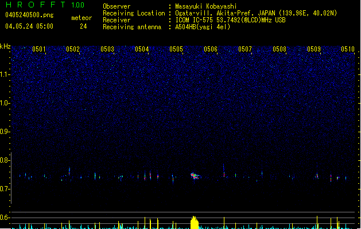Image resolution: width=361 pixels, height=229 pixels.
Task: Click the 0.8 kHz axis label
Action: click(x=5, y=160)
